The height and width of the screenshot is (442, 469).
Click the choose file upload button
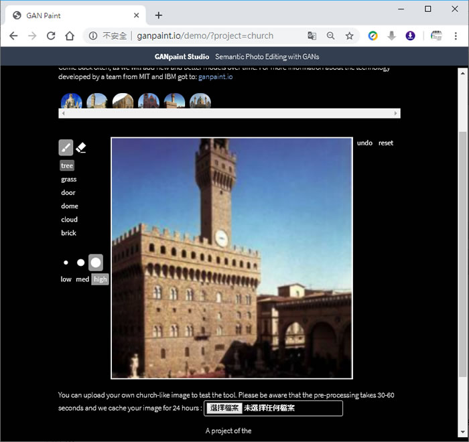pos(224,408)
